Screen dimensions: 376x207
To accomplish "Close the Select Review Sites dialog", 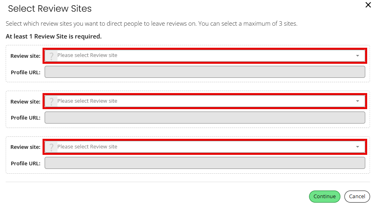I will 368,5.
